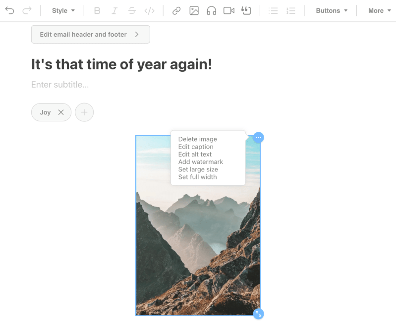The height and width of the screenshot is (323, 396).
Task: Remove the Joy author tag
Action: click(61, 112)
